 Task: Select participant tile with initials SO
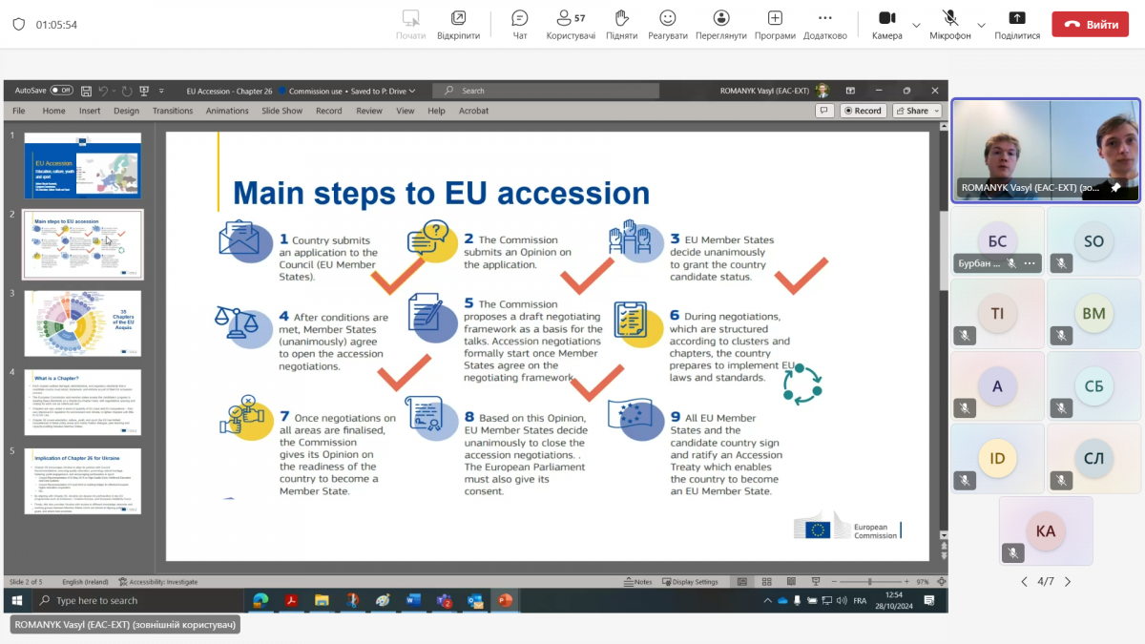coord(1093,241)
